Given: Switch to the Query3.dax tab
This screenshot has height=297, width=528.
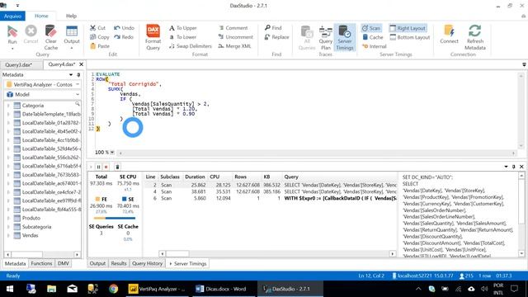Looking at the screenshot, I should [18, 64].
